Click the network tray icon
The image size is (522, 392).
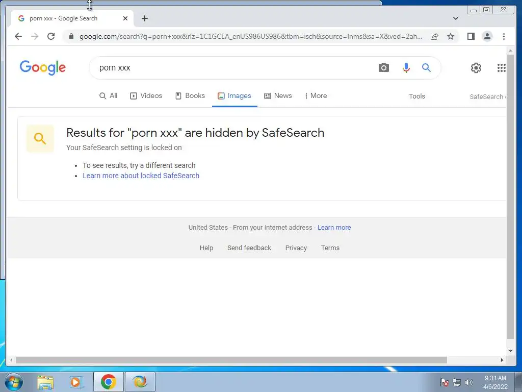pos(457,382)
